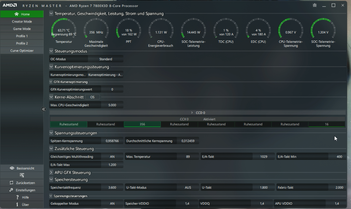
Task: Collapse the Kurvenoptimierungssteuerung section
Action: coord(51,67)
